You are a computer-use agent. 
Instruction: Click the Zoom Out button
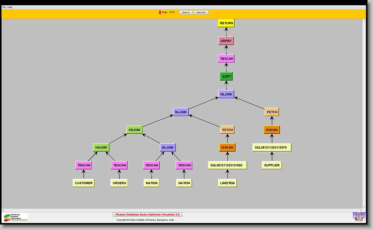tap(201, 12)
